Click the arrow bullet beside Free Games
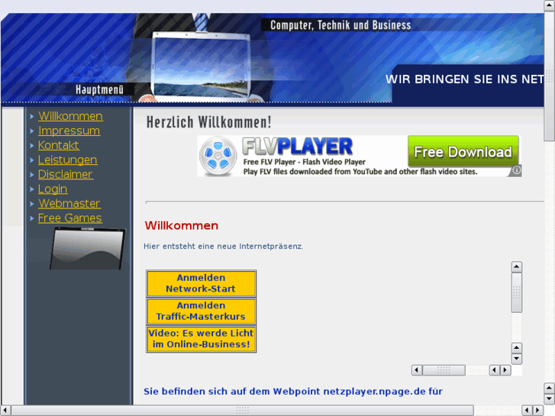 (32, 218)
